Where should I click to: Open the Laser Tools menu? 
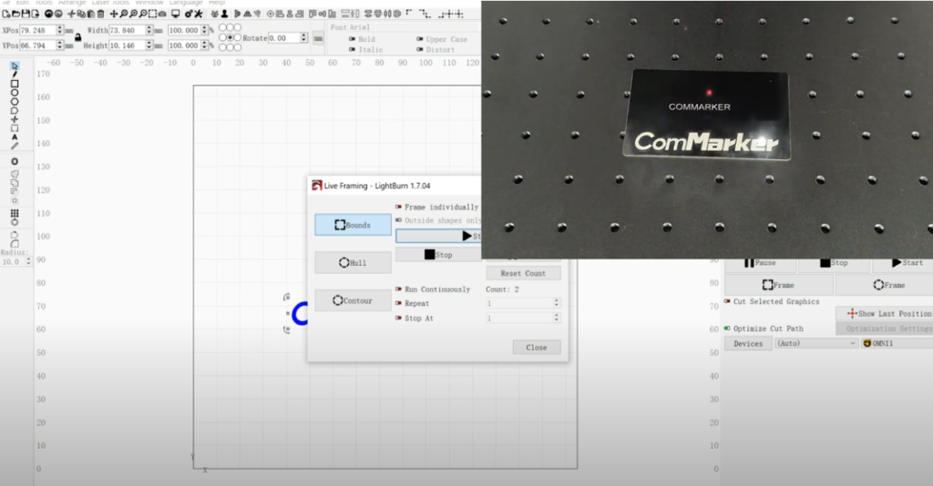pos(111,3)
